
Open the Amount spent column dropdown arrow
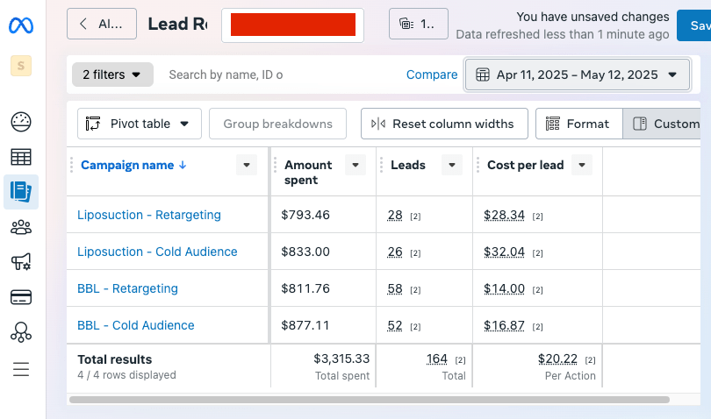point(355,165)
